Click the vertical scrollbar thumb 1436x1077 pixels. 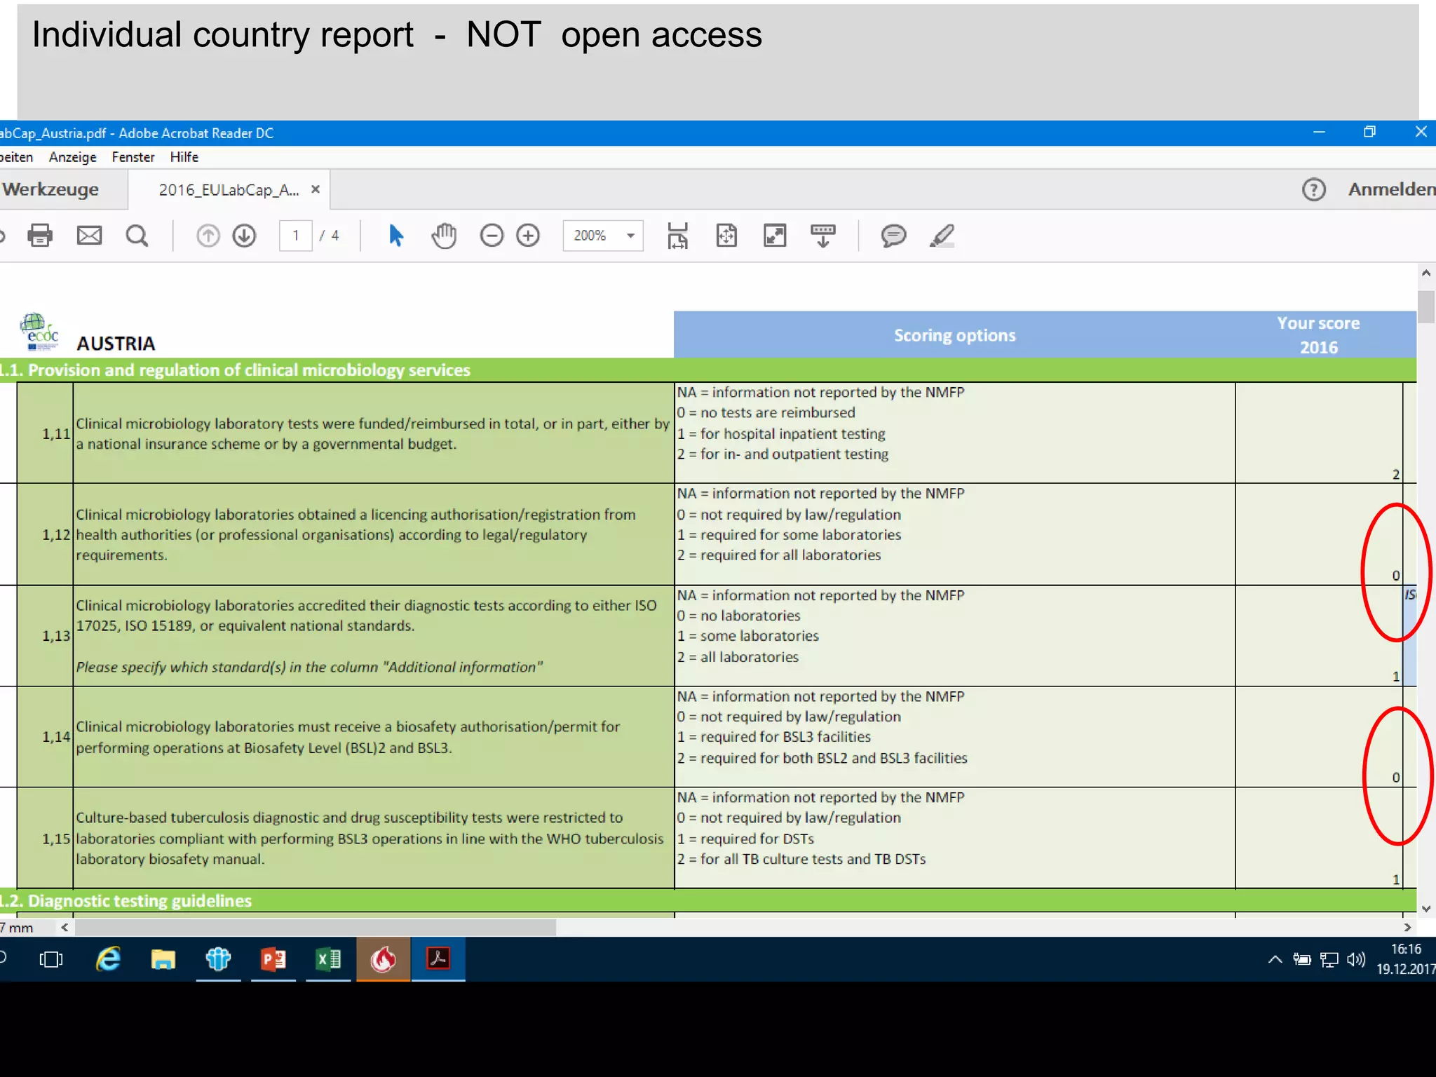(x=1426, y=306)
